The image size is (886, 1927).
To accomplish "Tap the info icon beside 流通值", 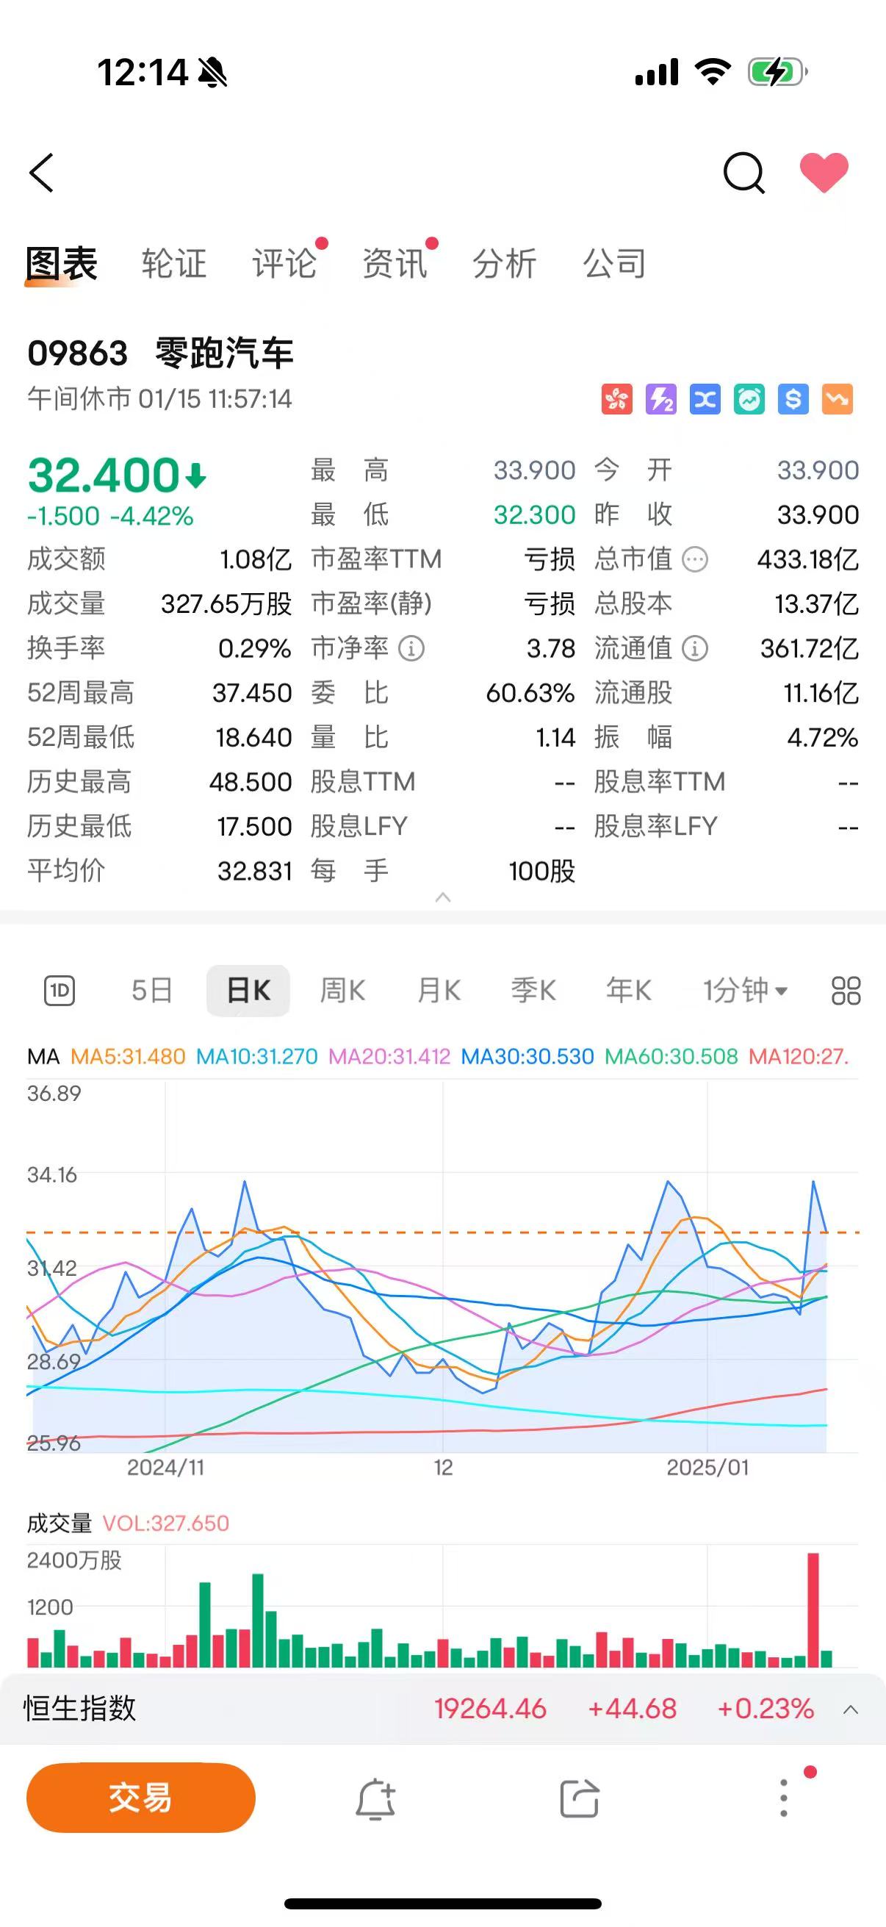I will coord(695,648).
